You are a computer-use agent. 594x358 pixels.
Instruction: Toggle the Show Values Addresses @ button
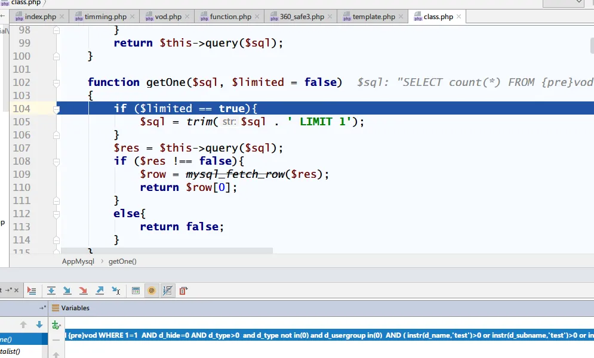[x=152, y=291]
